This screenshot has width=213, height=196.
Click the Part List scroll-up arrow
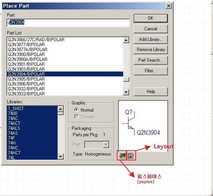coord(126,40)
